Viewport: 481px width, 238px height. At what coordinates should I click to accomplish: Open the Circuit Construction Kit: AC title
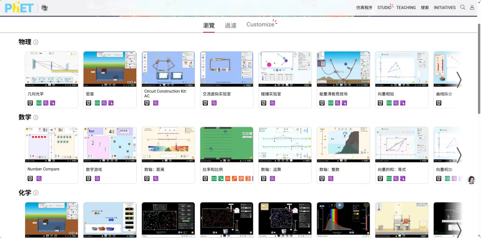pyautogui.click(x=165, y=93)
